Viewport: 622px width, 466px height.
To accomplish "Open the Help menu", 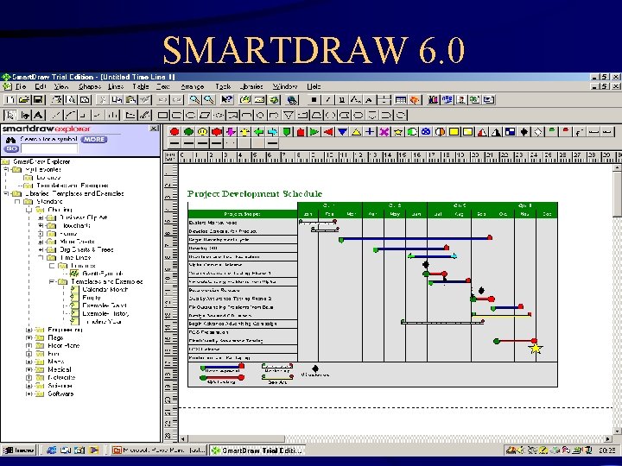I will coord(314,86).
